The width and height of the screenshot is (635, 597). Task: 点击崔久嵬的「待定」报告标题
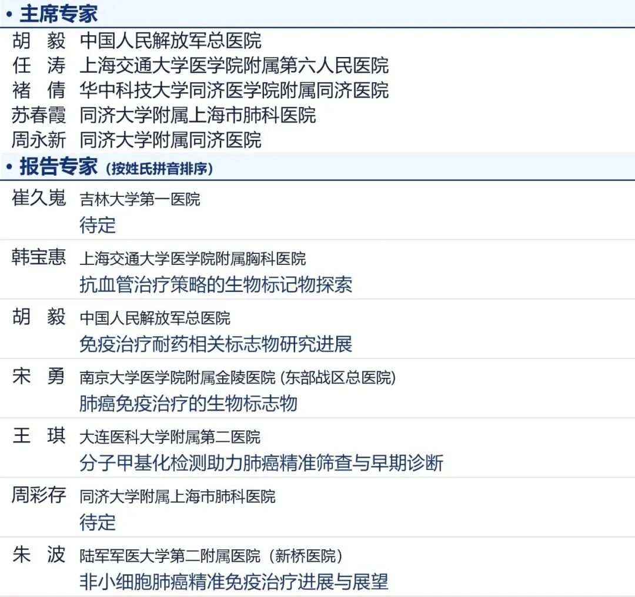[95, 224]
